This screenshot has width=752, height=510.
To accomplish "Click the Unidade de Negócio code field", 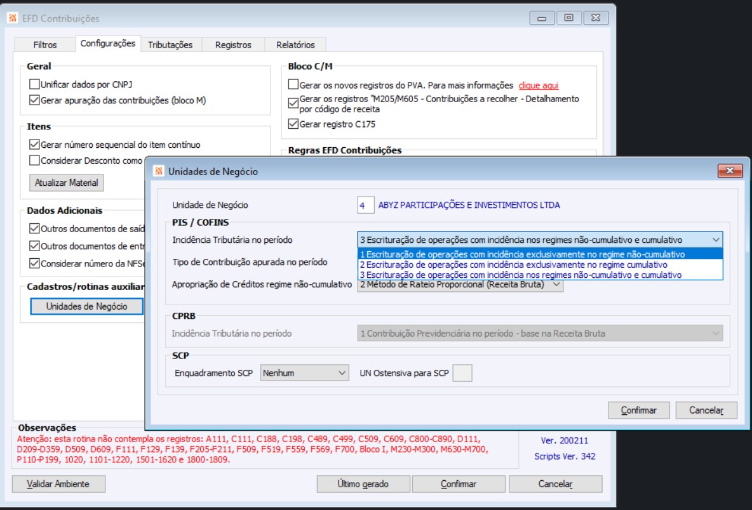I will (365, 205).
